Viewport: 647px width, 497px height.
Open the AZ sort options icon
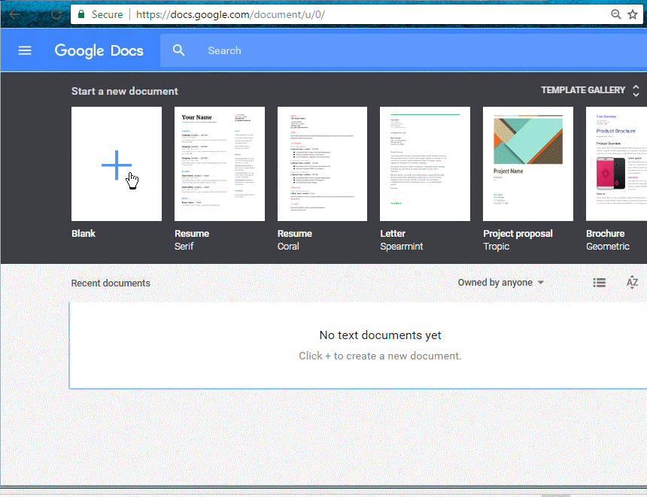click(x=632, y=283)
